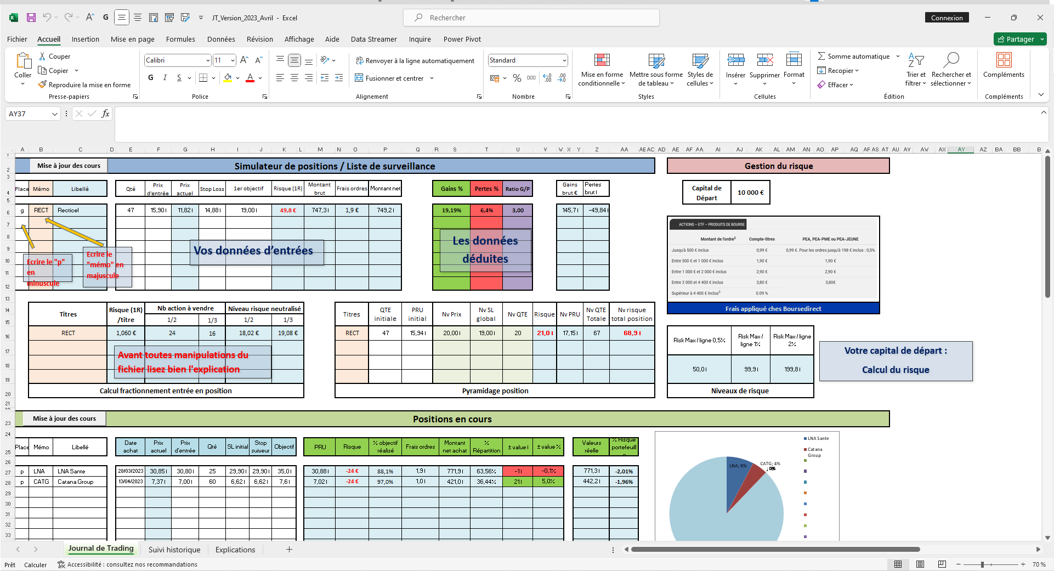Click the Somme automatique sigma icon
1054x571 pixels.
click(x=821, y=56)
